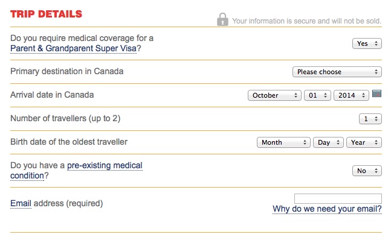Open the calendar date picker icon
This screenshot has height=240, width=391.
pyautogui.click(x=376, y=93)
